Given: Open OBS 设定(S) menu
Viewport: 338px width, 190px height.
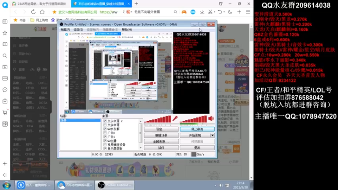Looking at the screenshot, I should (x=78, y=30).
